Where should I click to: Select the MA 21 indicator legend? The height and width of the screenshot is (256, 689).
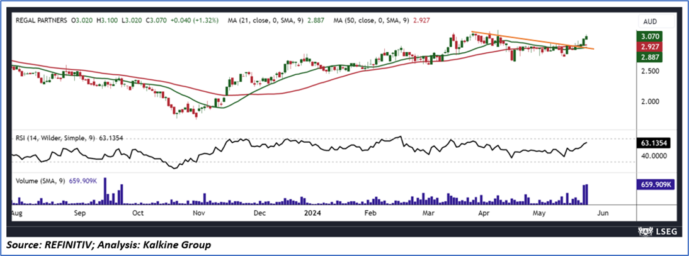pos(275,20)
